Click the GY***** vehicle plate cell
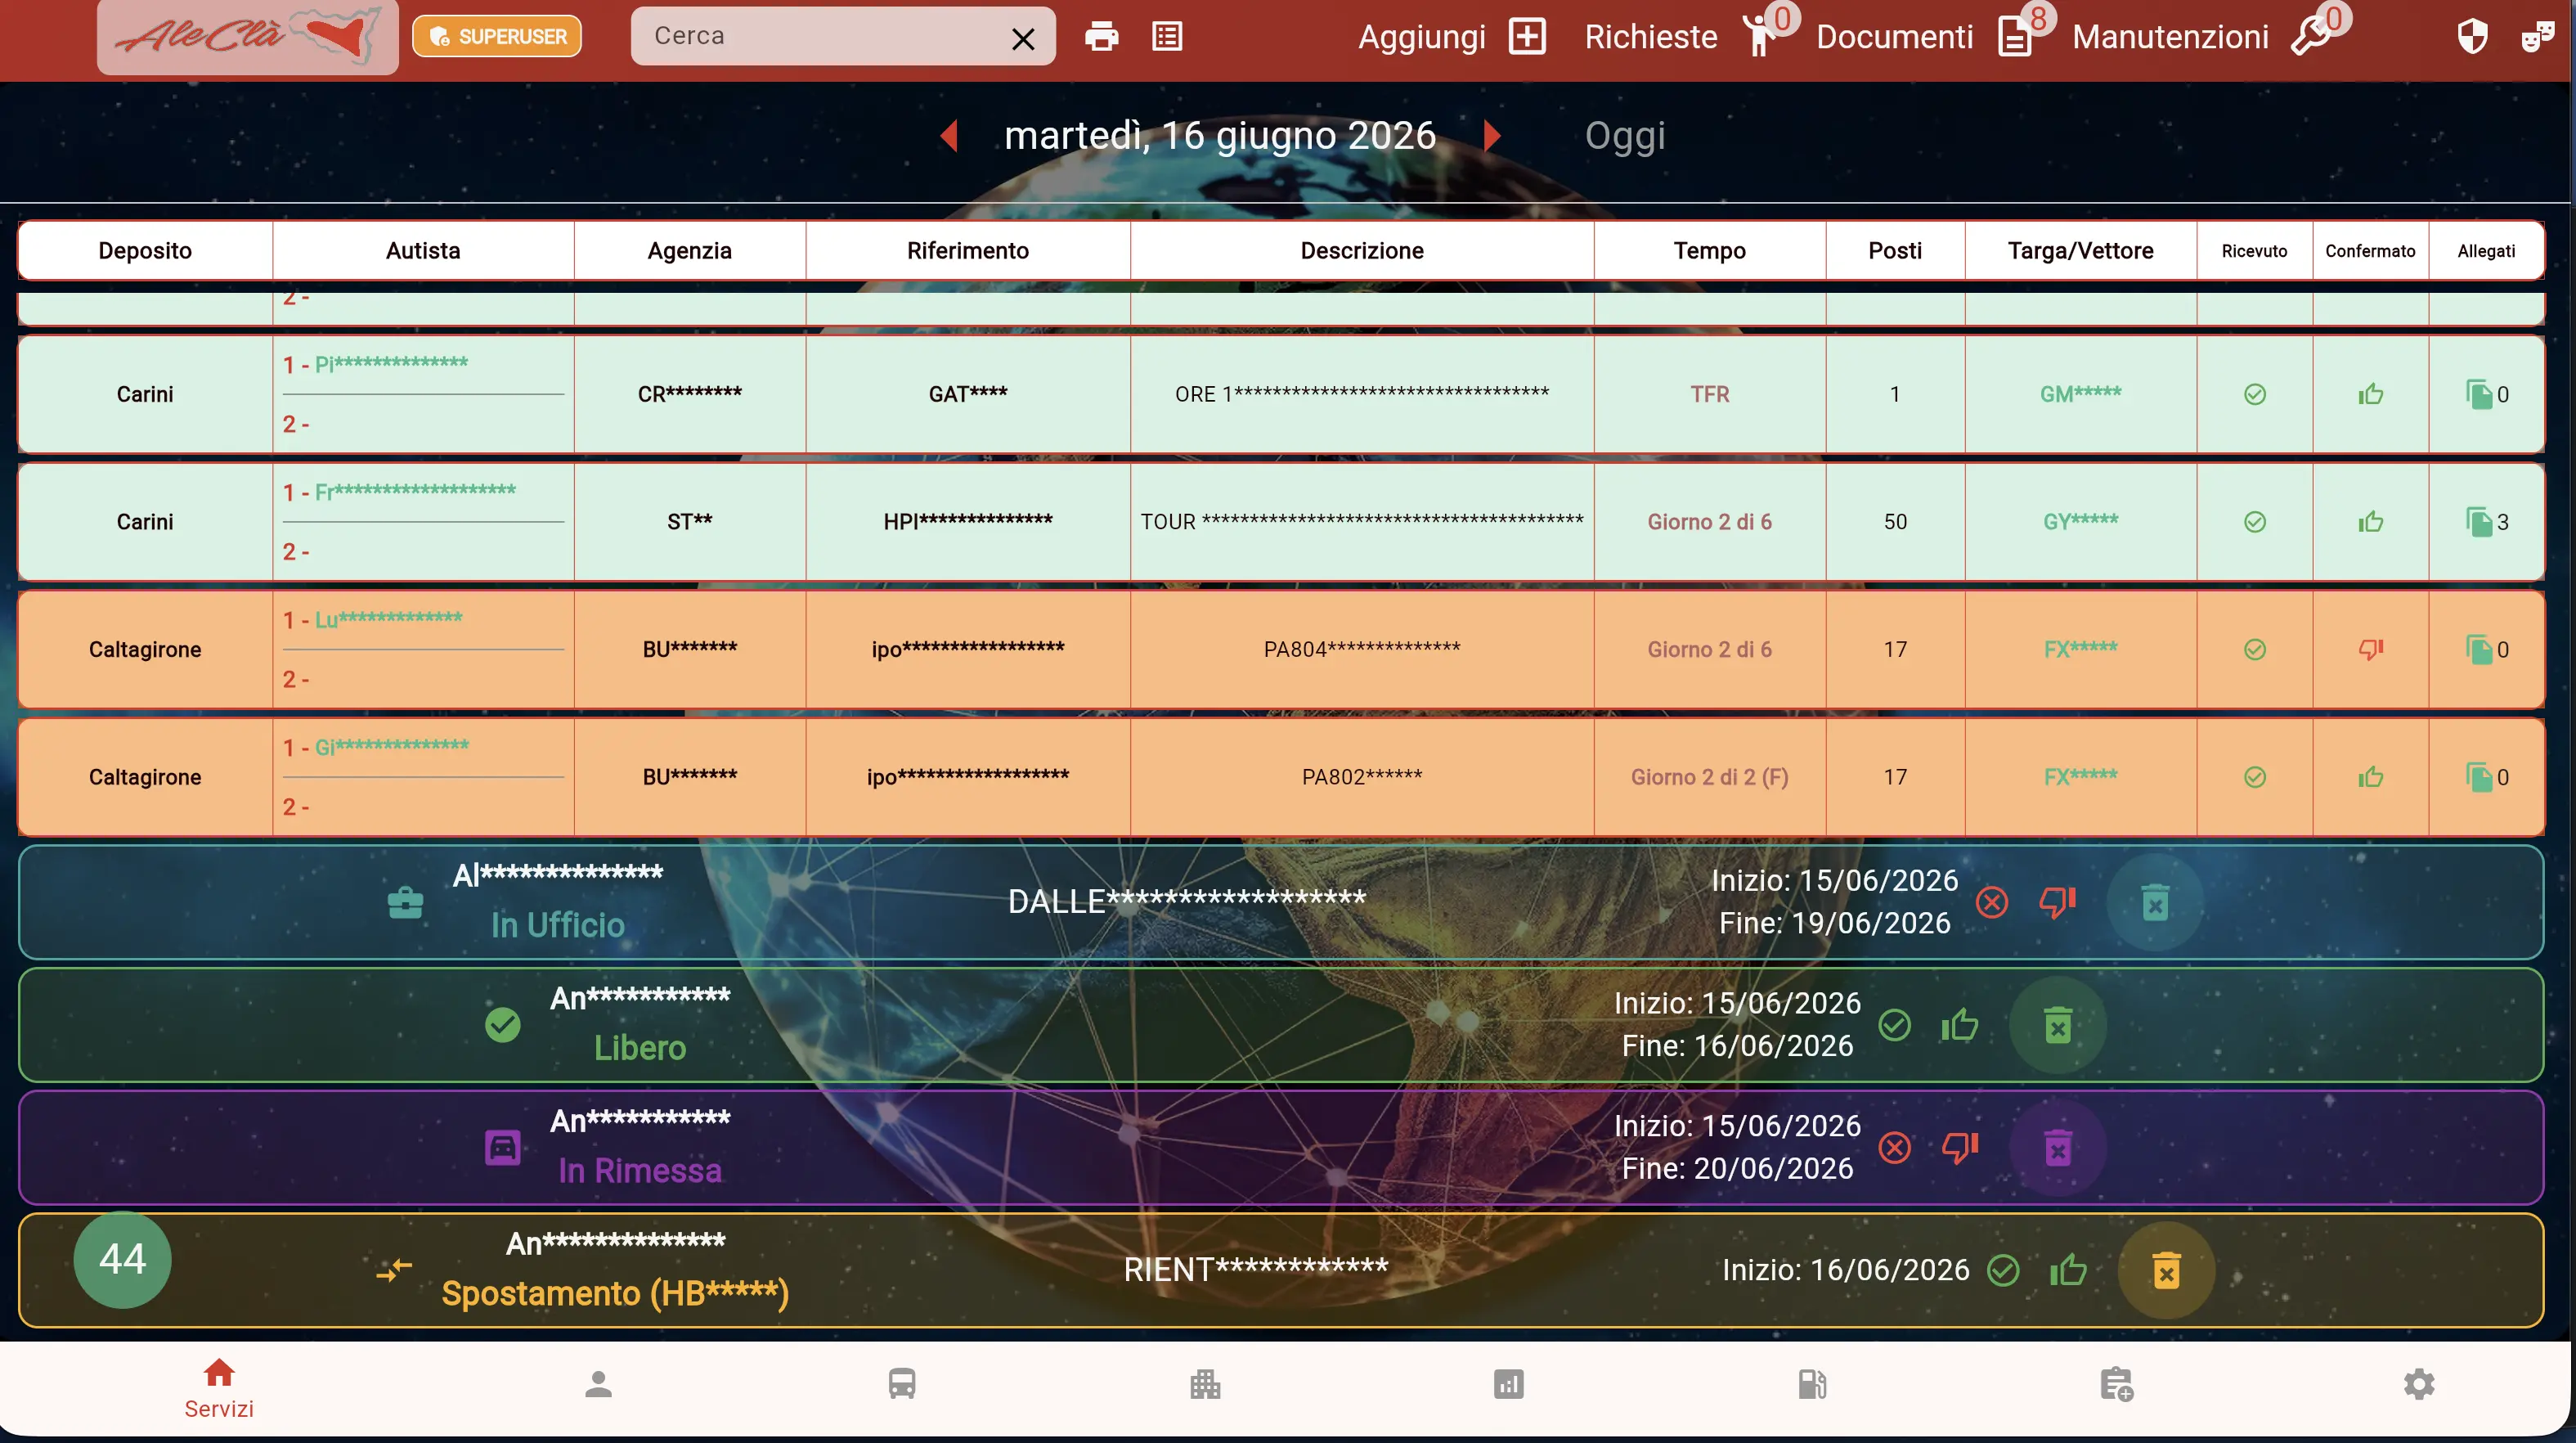 click(x=2080, y=521)
